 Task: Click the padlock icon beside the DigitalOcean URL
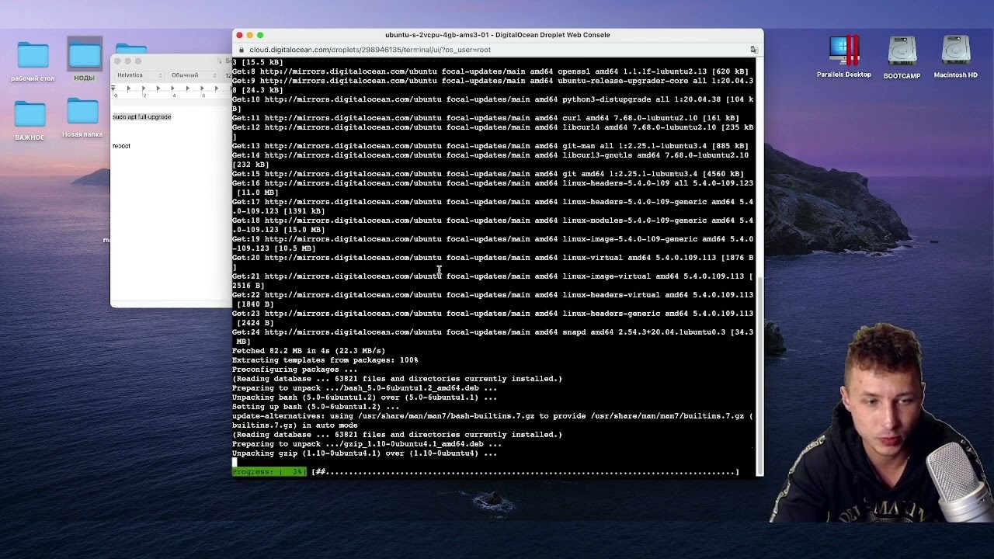point(242,50)
